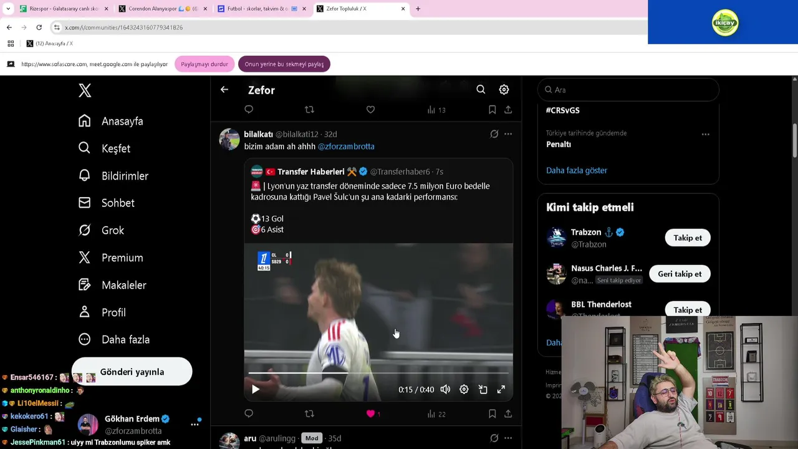
Task: Toggle video picture-in-picture mode
Action: 483,389
